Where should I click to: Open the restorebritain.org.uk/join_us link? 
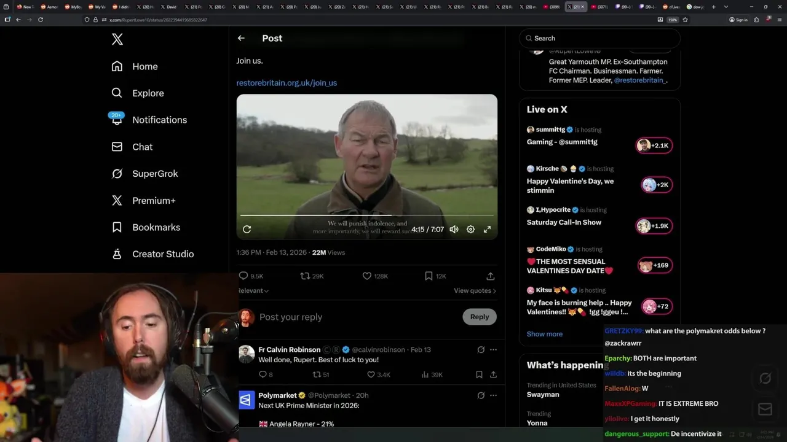tap(287, 83)
